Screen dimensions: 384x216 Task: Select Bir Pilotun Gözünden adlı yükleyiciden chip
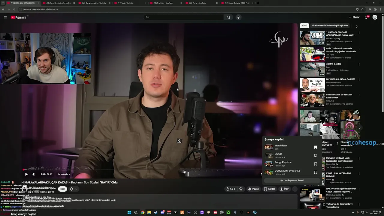tap(330, 26)
